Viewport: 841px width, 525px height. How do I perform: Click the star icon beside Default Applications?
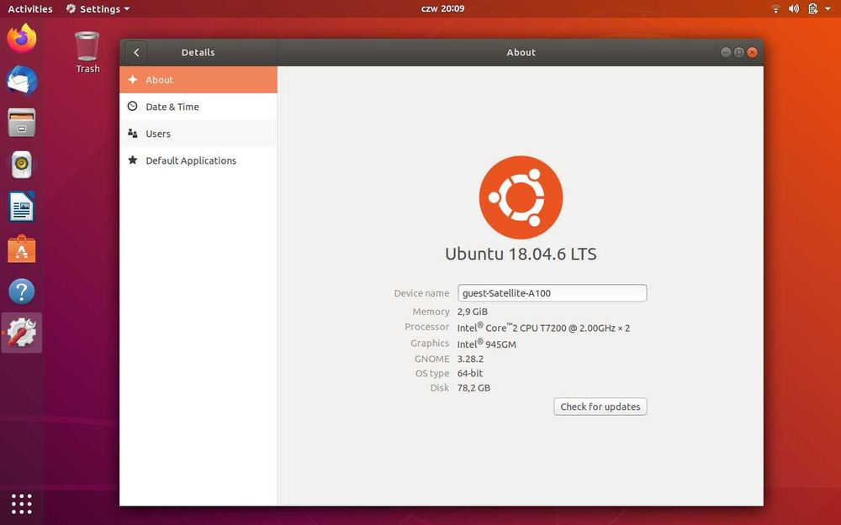pyautogui.click(x=133, y=160)
